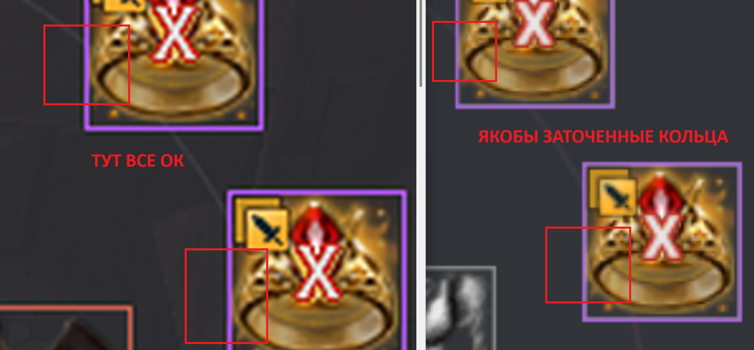Click sword badge on right panel's lower ring
754x350 pixels.
click(x=617, y=197)
